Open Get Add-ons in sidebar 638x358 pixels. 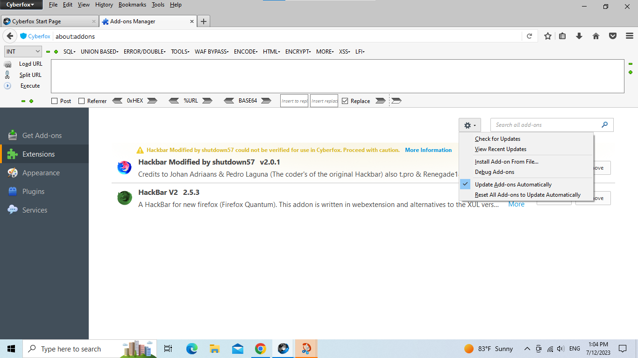click(44, 135)
